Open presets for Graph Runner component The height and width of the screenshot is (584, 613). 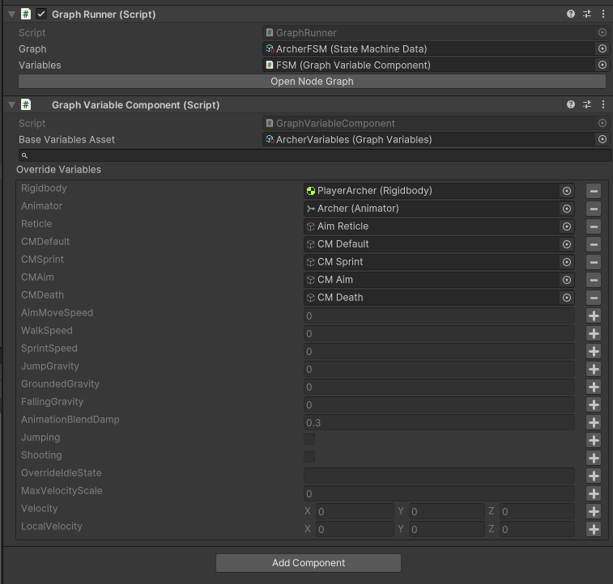[x=587, y=14]
